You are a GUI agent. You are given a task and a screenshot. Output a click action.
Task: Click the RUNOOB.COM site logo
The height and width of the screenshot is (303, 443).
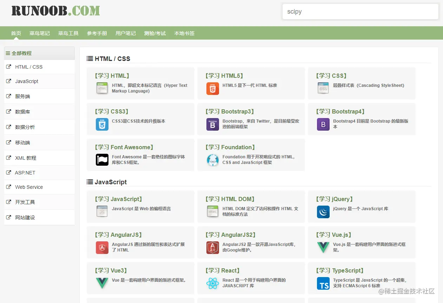click(55, 11)
